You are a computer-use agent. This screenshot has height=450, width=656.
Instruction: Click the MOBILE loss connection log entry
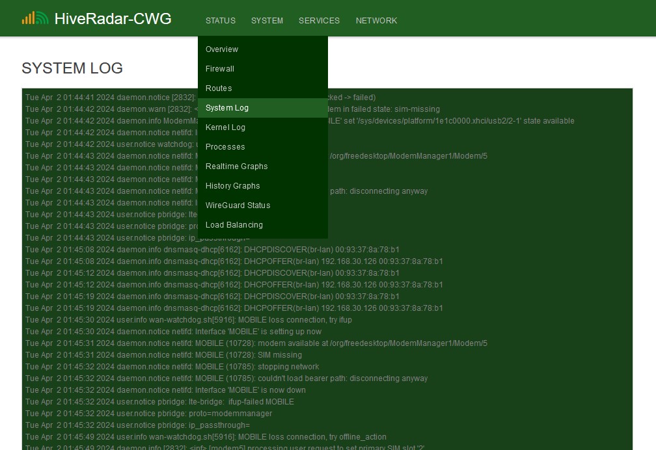[187, 320]
